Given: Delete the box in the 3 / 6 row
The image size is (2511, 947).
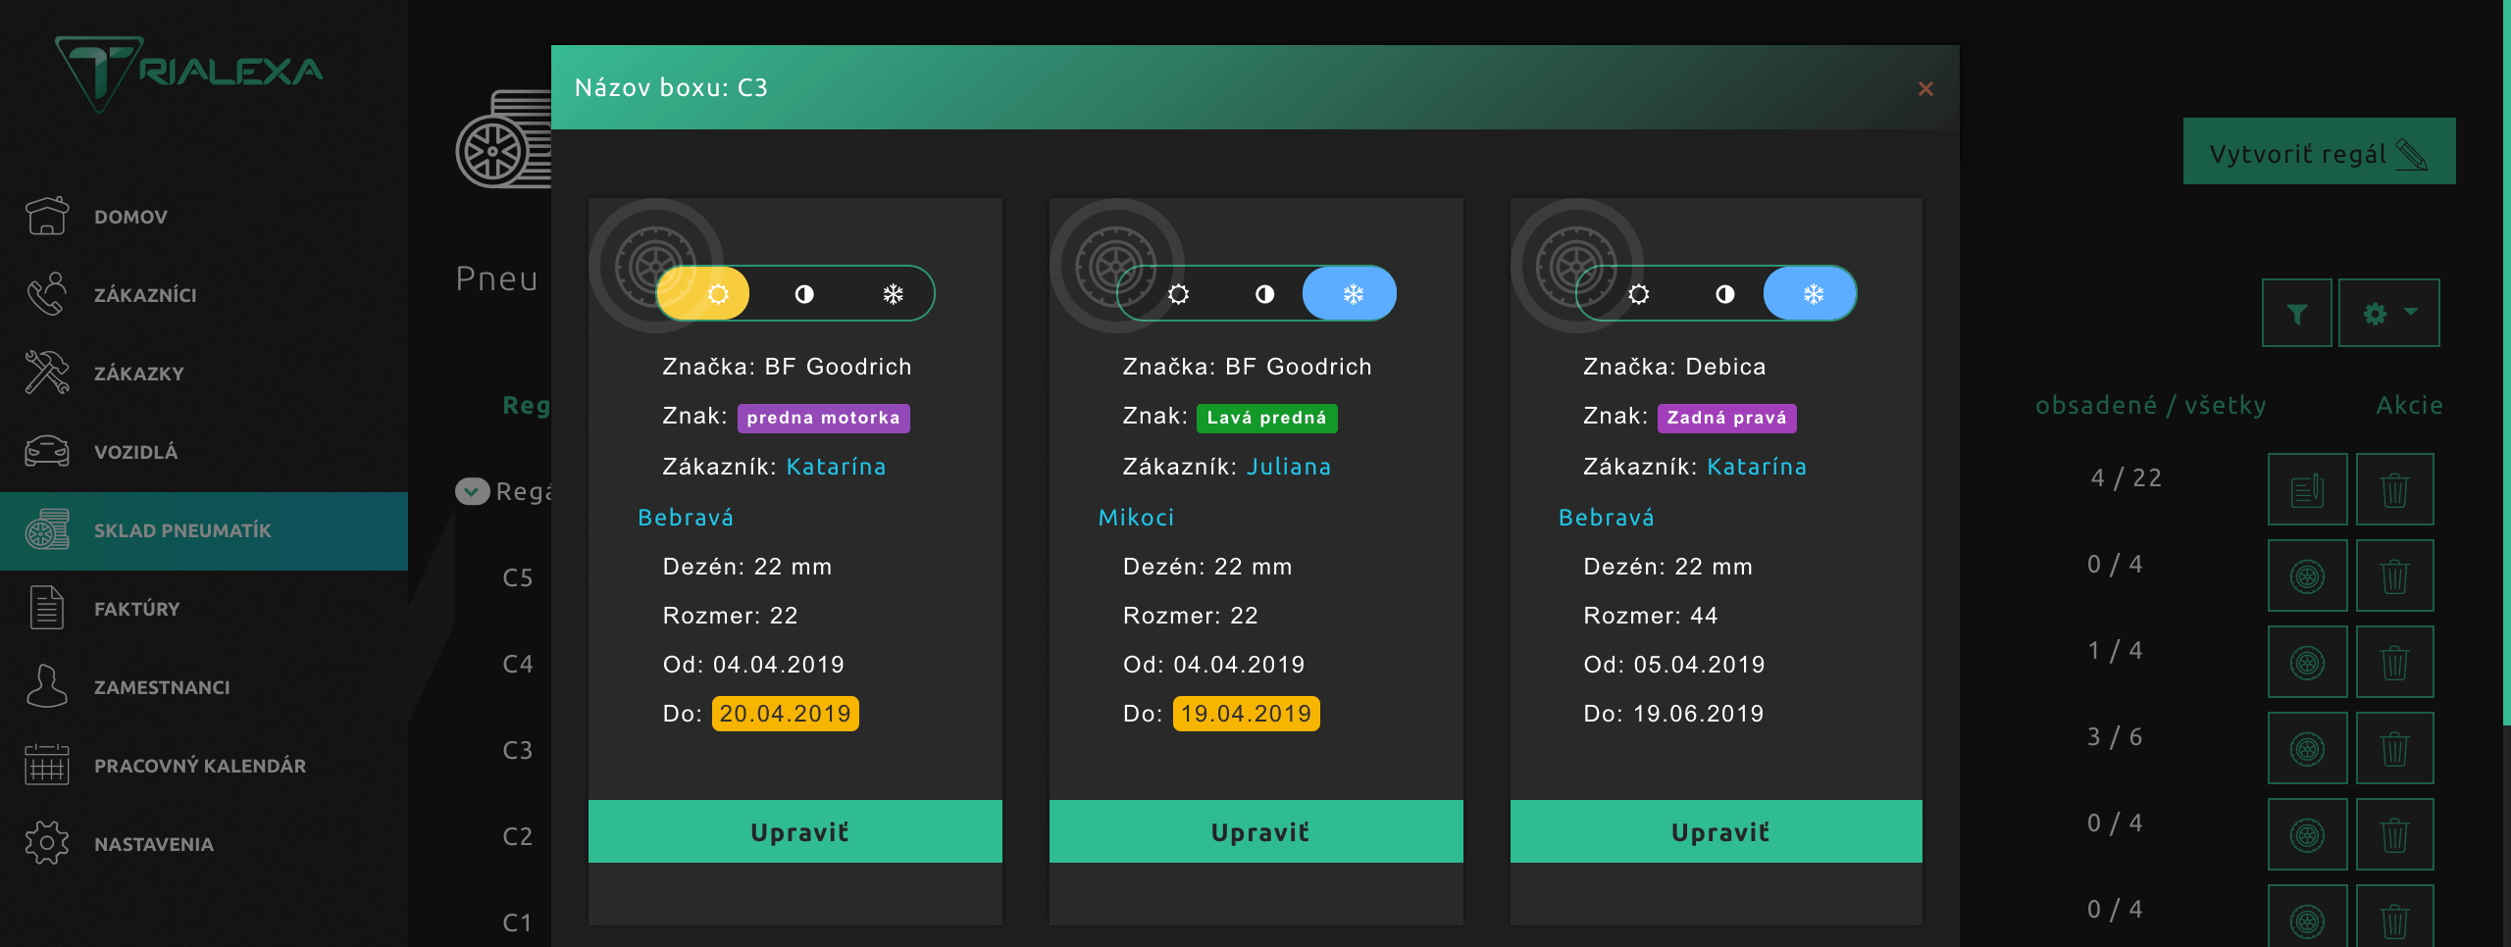Looking at the screenshot, I should [2394, 749].
